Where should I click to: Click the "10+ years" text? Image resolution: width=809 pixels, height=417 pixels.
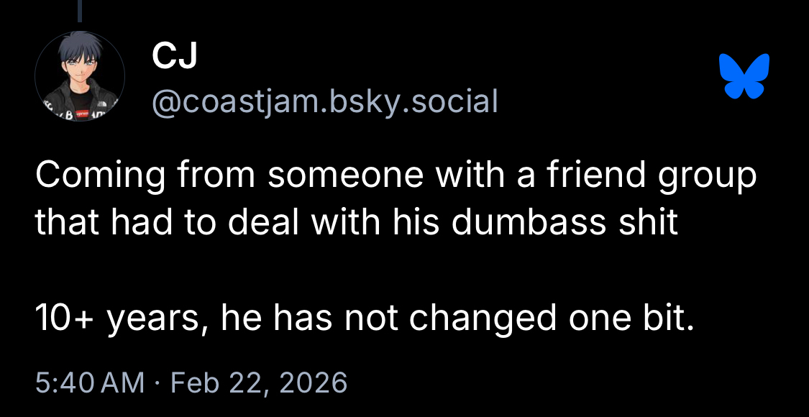click(116, 319)
